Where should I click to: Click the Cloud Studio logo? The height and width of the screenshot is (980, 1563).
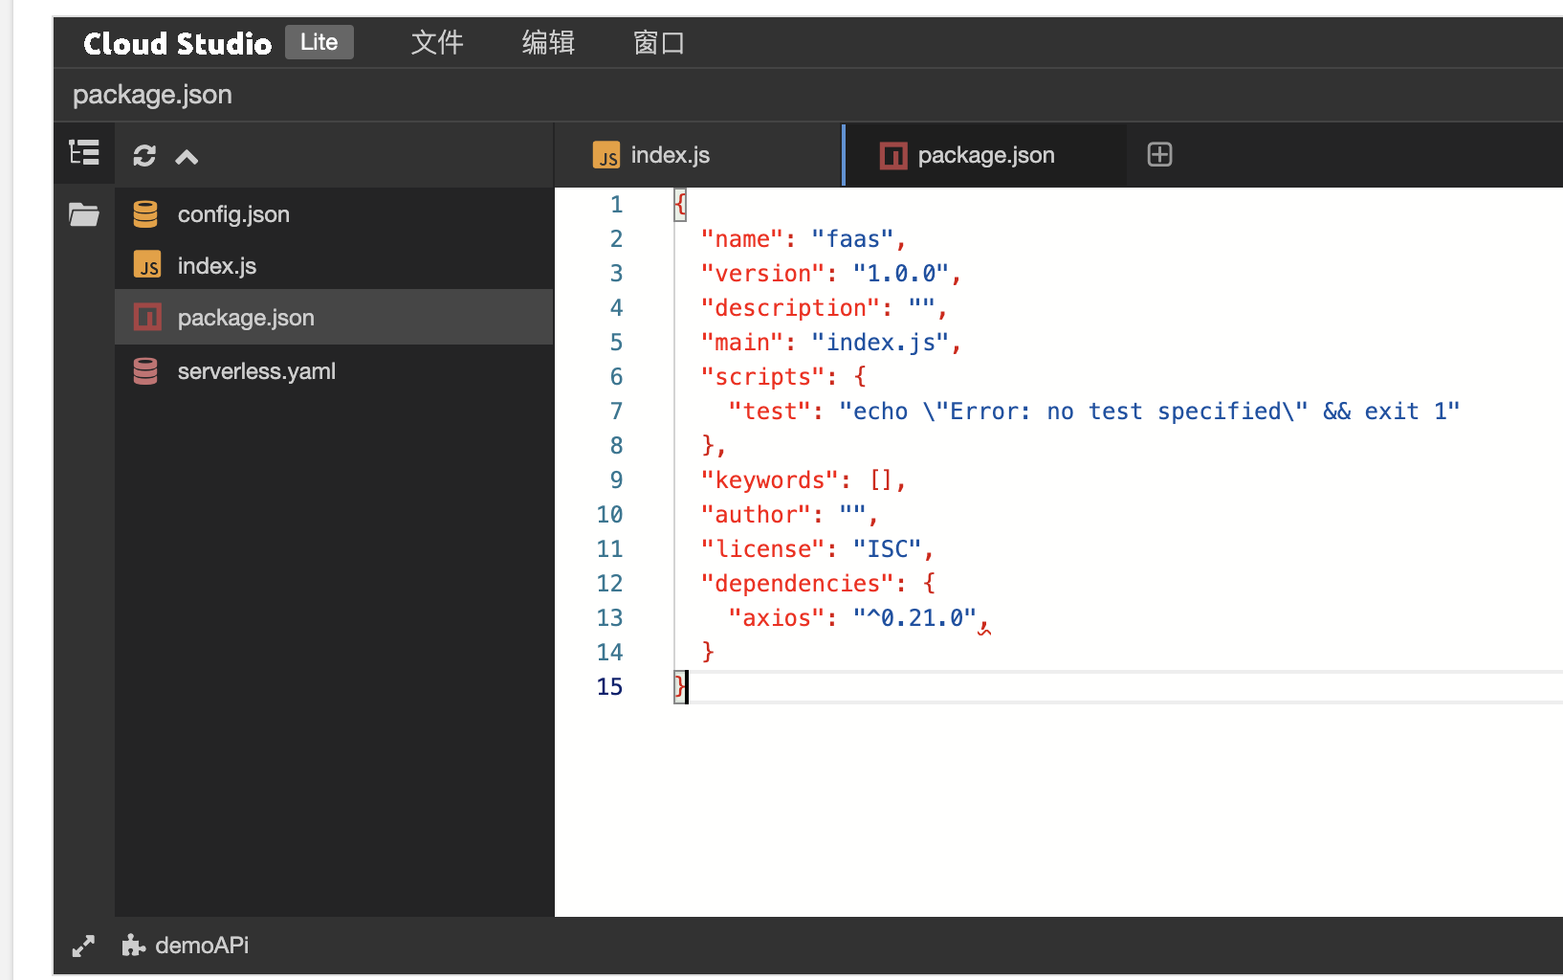pos(177,43)
